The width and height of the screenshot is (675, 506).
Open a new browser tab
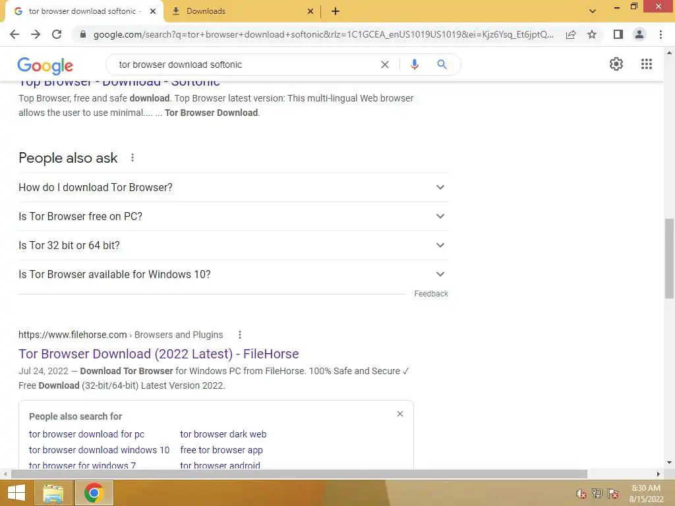point(336,11)
